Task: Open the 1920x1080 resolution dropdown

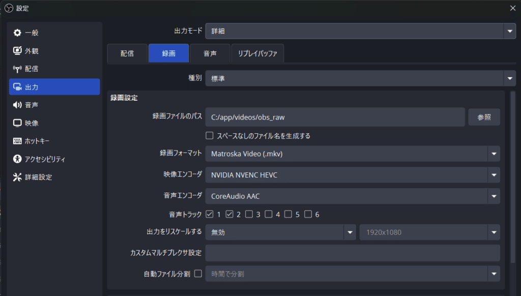Action: tap(429, 232)
